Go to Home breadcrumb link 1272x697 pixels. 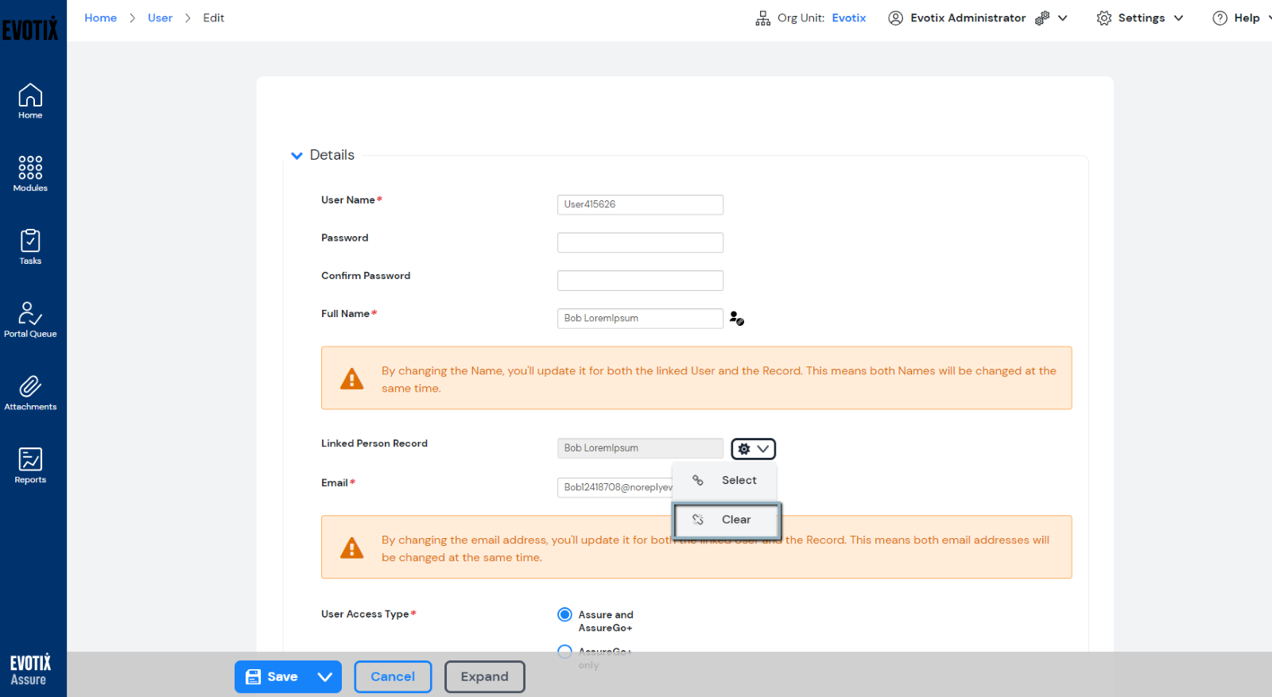(101, 18)
